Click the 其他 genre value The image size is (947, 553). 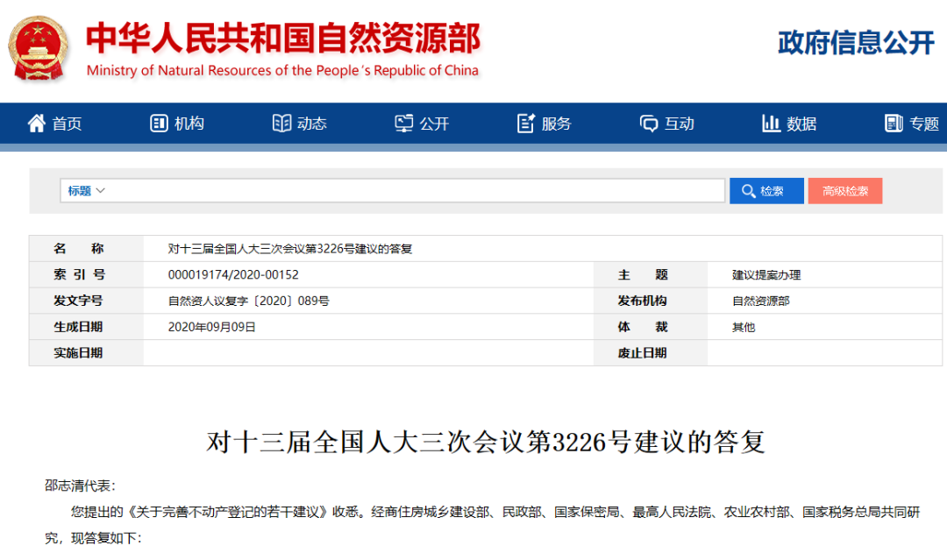(744, 327)
